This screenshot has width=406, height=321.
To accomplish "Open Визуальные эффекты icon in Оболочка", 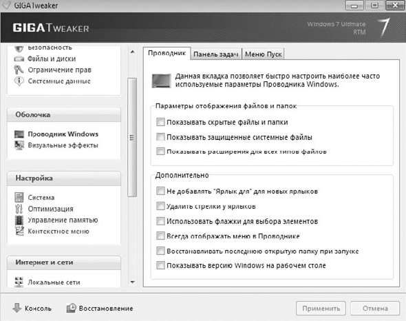I will [19, 145].
